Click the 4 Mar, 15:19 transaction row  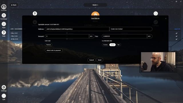pos(14,33)
